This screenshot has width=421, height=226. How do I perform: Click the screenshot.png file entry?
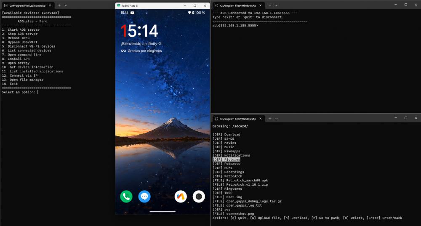pyautogui.click(x=229, y=213)
